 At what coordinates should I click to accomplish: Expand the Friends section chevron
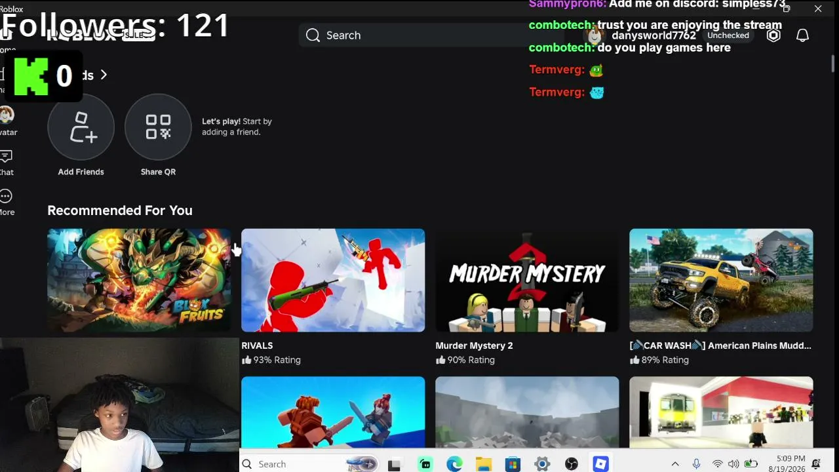(x=104, y=75)
